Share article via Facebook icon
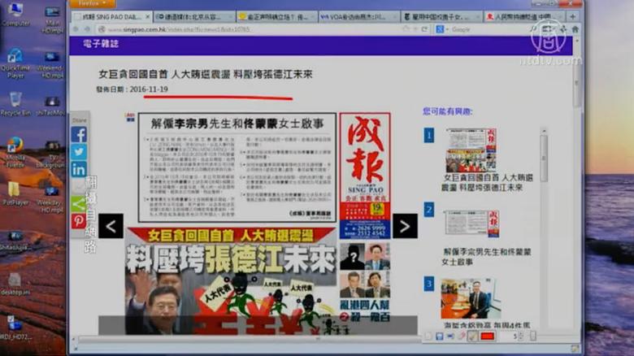634x356 pixels. (79, 134)
